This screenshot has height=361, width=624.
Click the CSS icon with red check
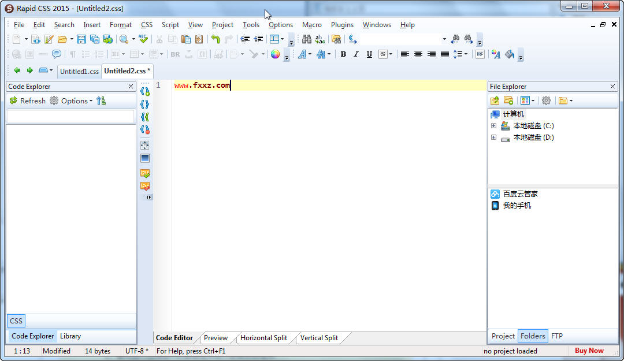145,186
